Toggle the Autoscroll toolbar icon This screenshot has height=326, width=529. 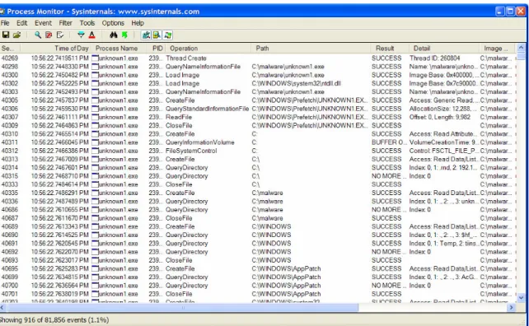[x=49, y=35]
